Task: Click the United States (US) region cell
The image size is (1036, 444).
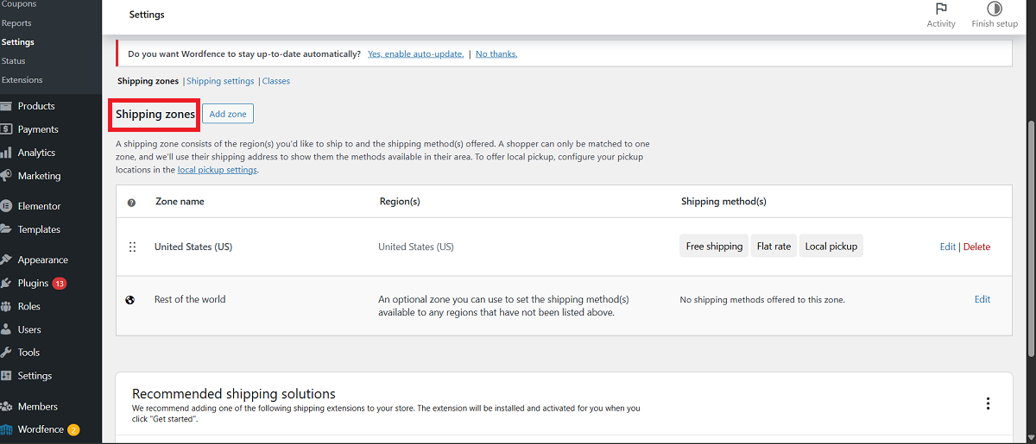Action: click(416, 247)
